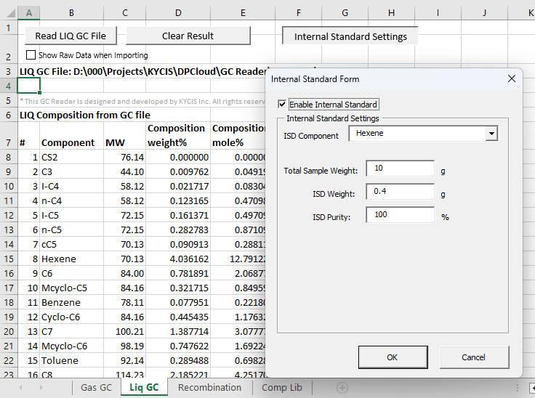Expand the ISD Component dropdown arrow
The image size is (535, 398).
point(491,134)
